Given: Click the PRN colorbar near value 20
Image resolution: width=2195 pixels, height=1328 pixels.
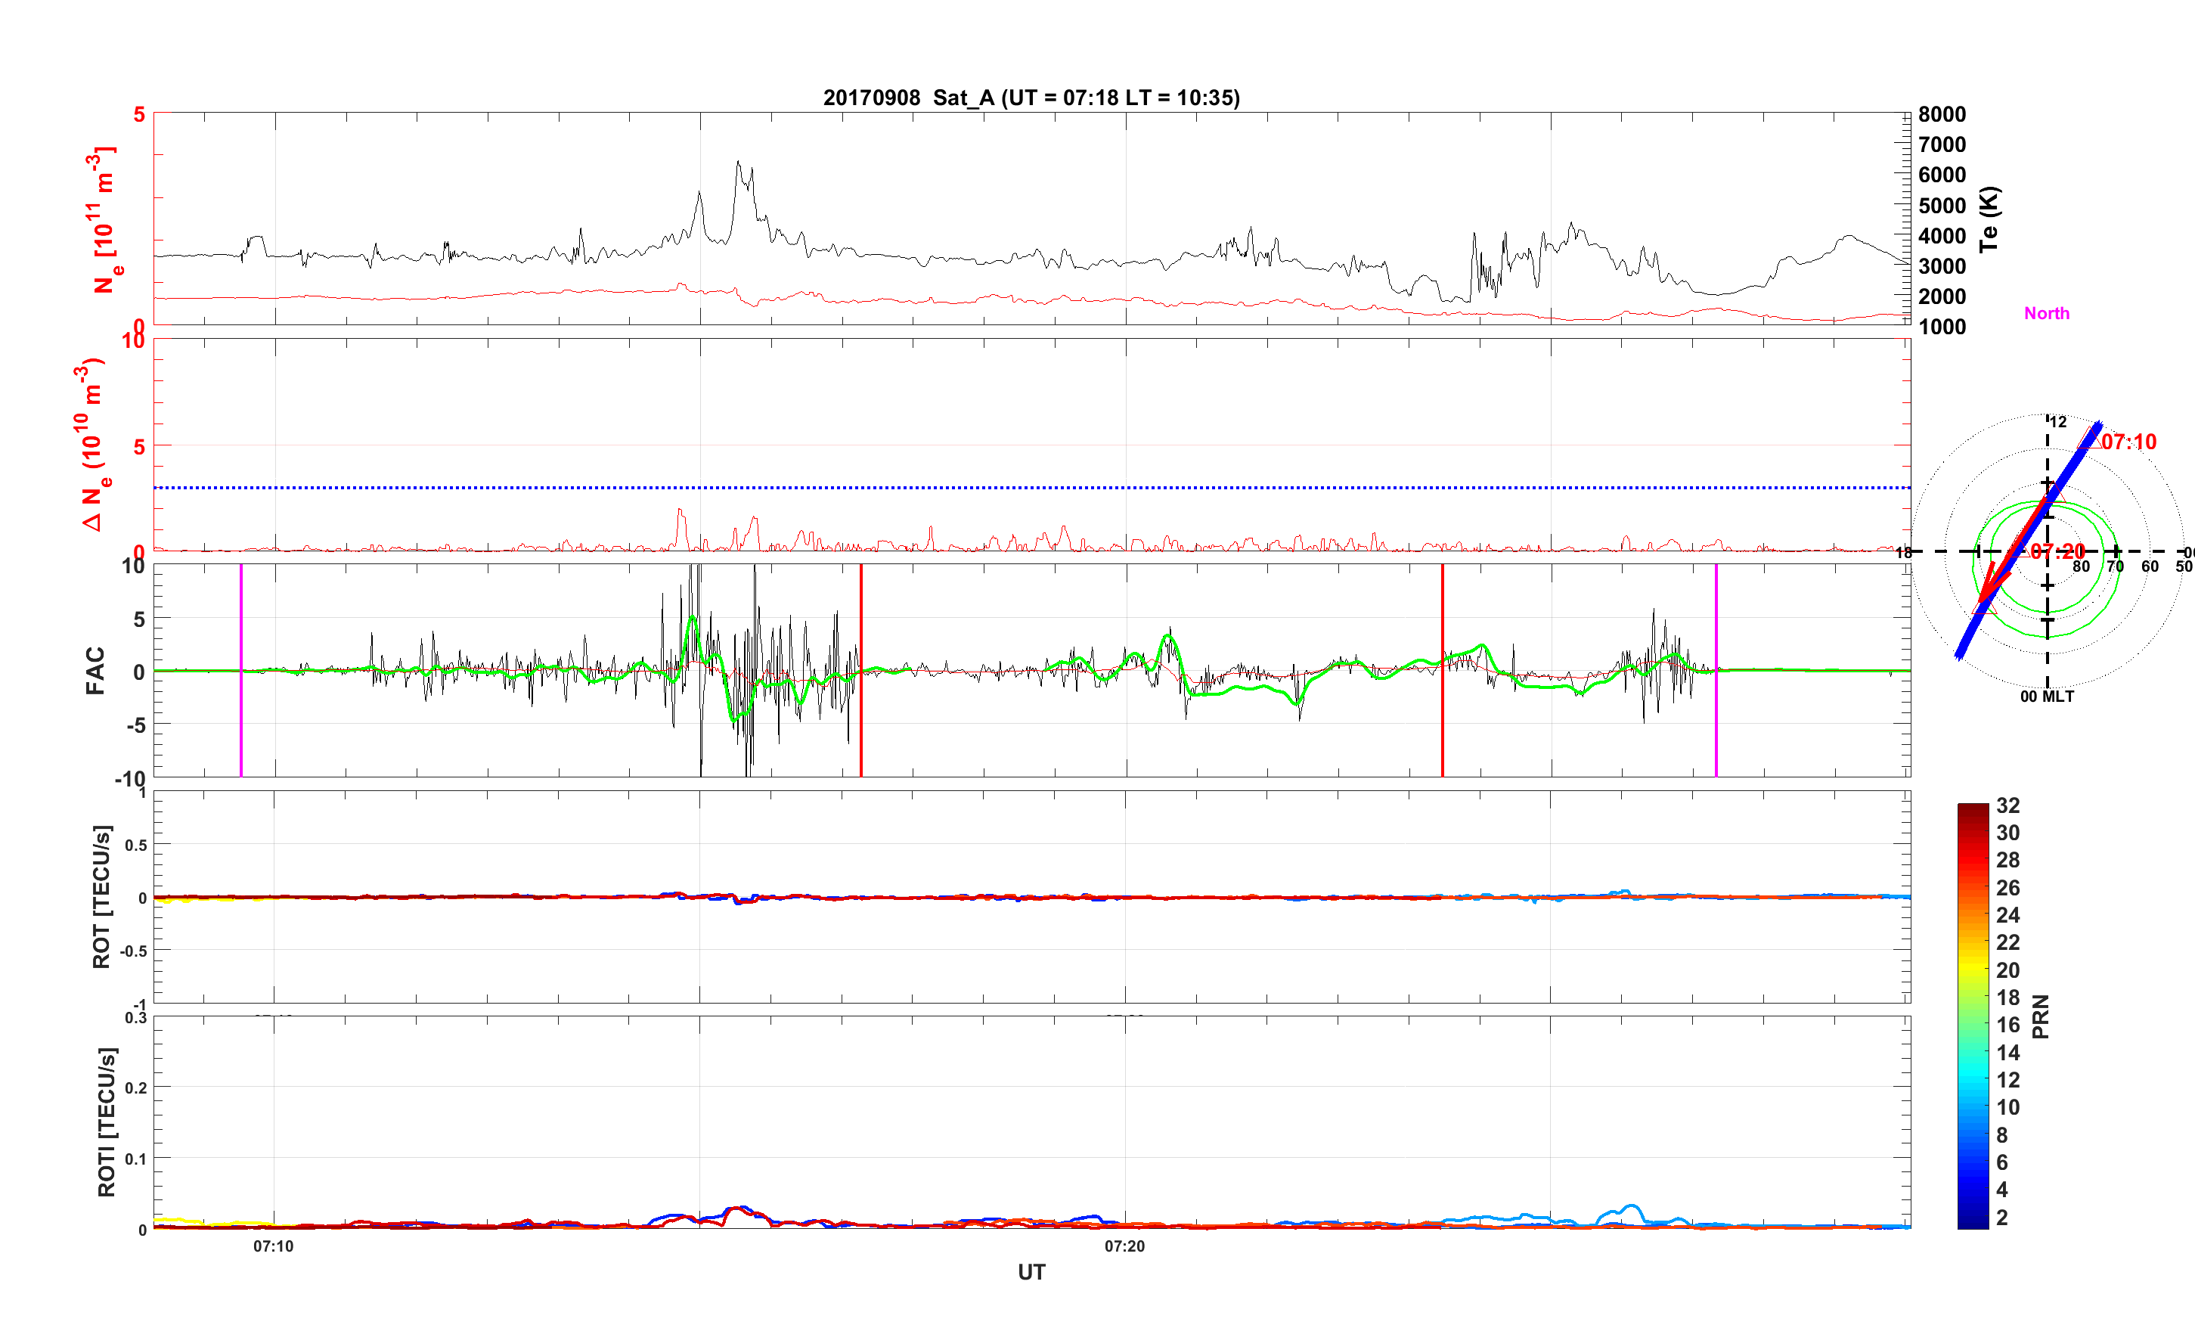Looking at the screenshot, I should point(1972,970).
